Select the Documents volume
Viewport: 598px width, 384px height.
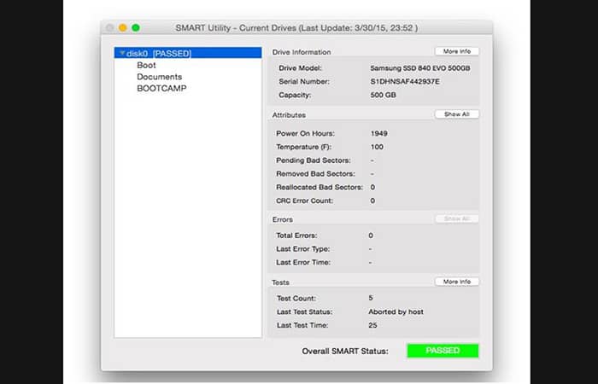(x=160, y=77)
